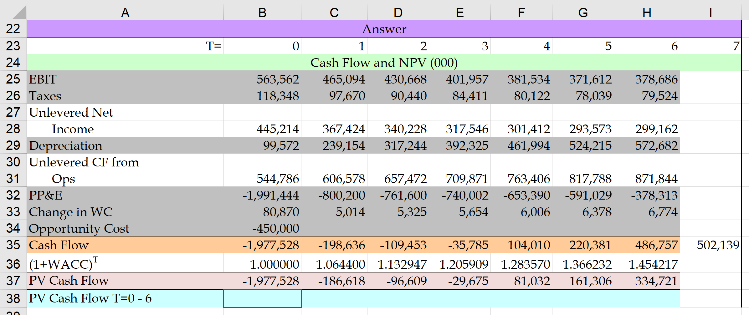Select column E header
The image size is (749, 315).
pos(459,13)
